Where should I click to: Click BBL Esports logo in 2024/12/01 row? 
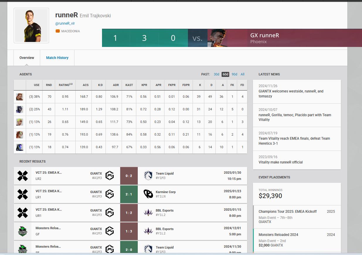tap(148, 231)
